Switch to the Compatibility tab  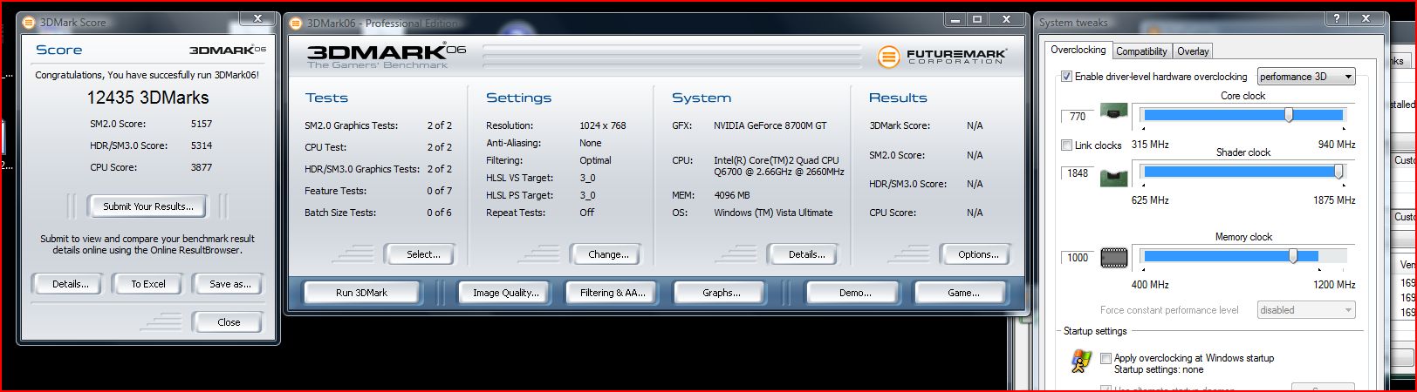point(1141,51)
